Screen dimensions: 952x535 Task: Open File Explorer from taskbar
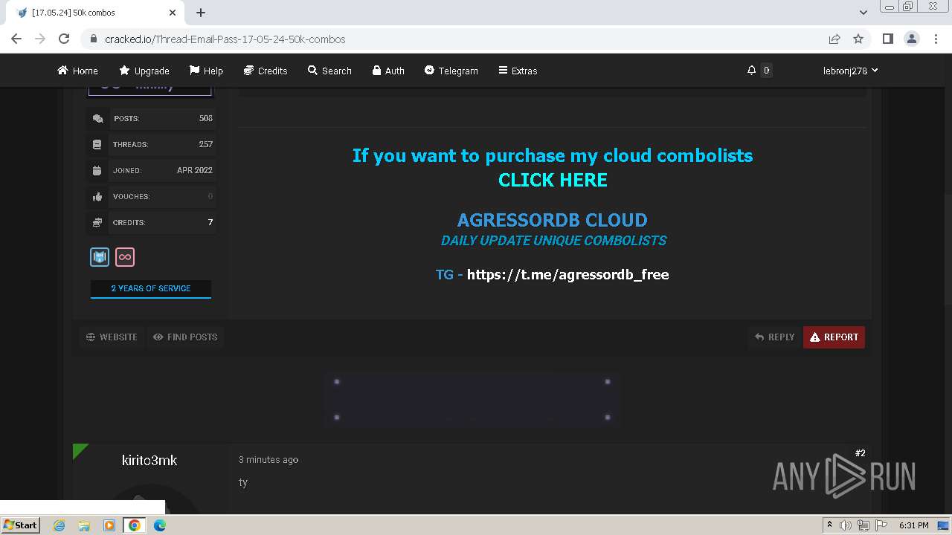[84, 525]
